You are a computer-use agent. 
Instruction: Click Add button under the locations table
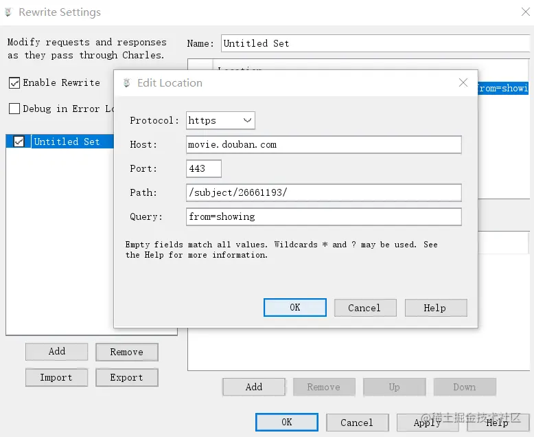[x=254, y=387]
